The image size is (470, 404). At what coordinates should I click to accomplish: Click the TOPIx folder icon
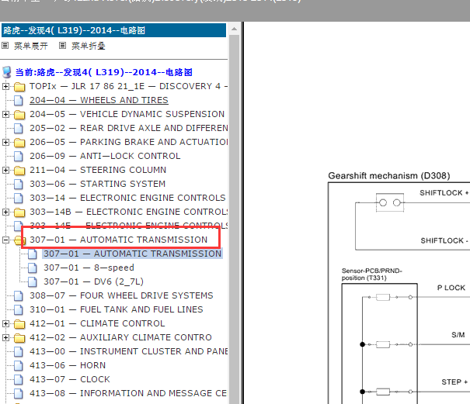(x=19, y=87)
